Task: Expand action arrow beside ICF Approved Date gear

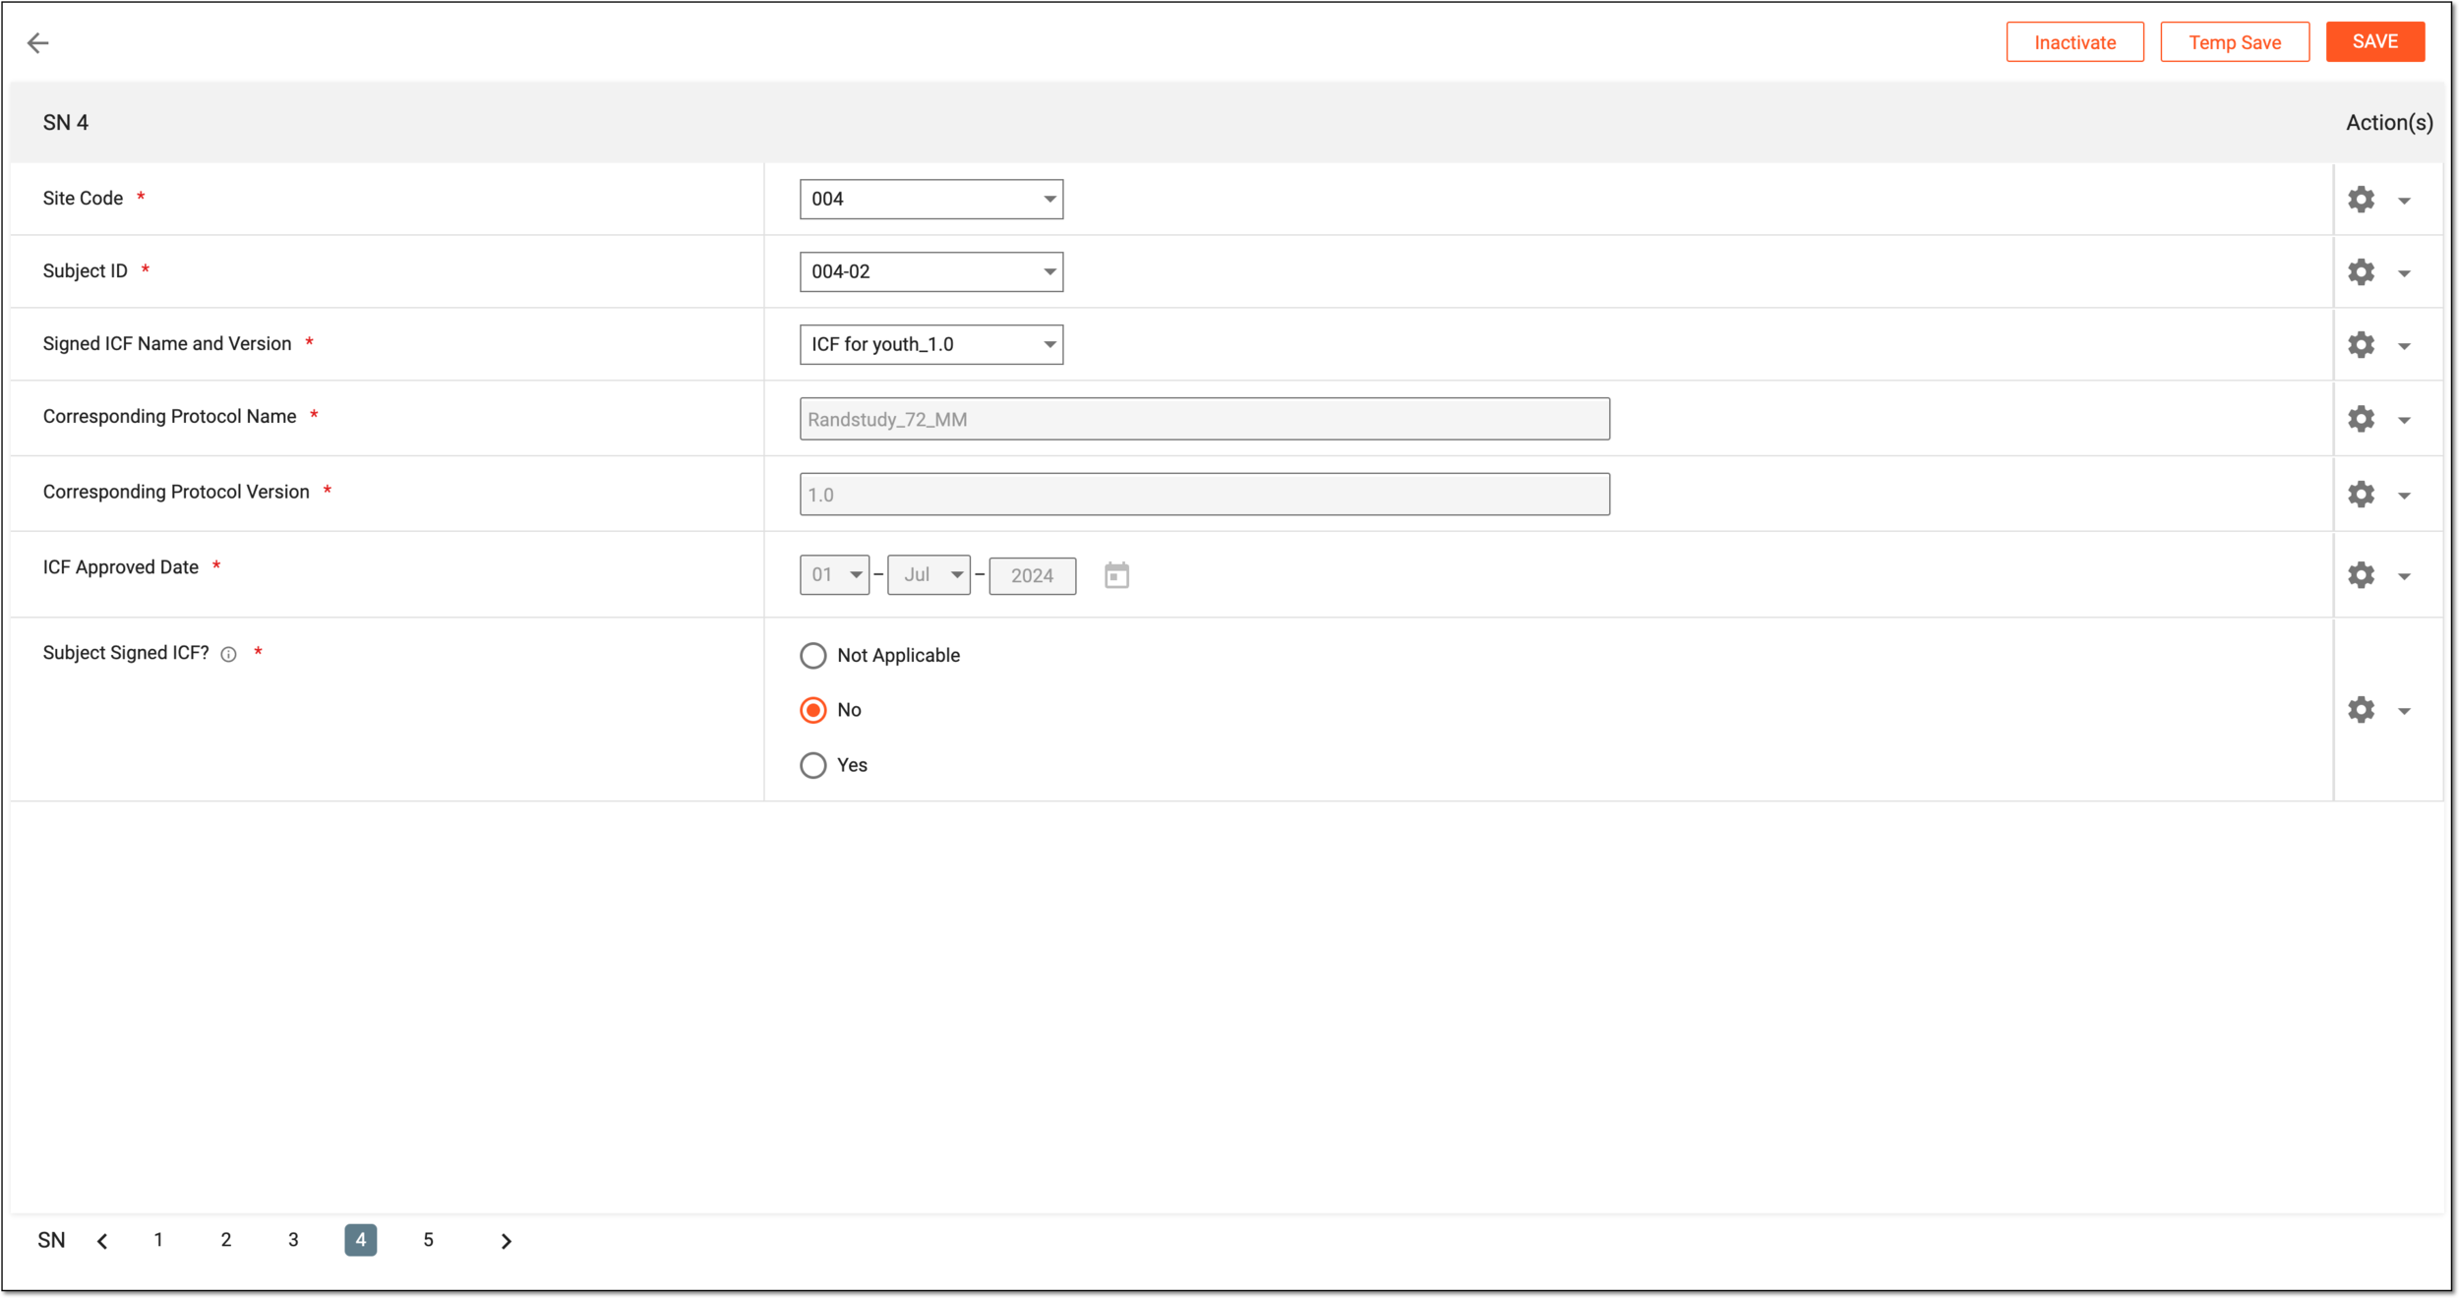Action: (2404, 576)
